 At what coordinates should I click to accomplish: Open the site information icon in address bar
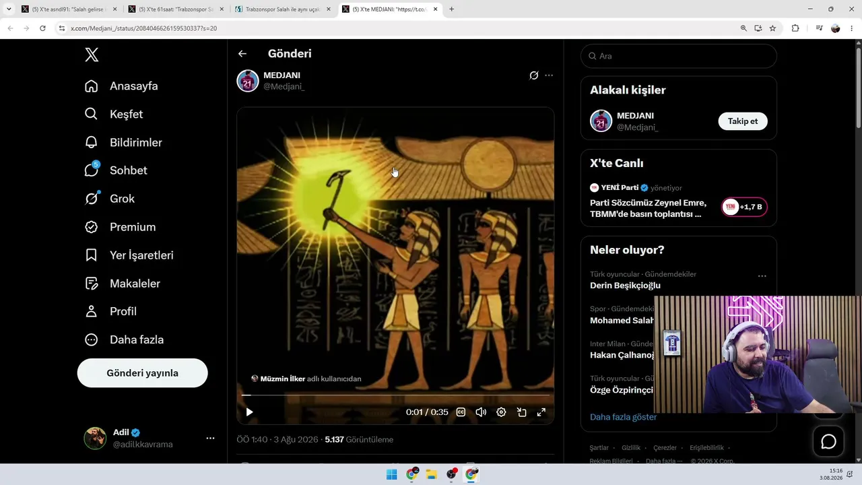pos(62,28)
